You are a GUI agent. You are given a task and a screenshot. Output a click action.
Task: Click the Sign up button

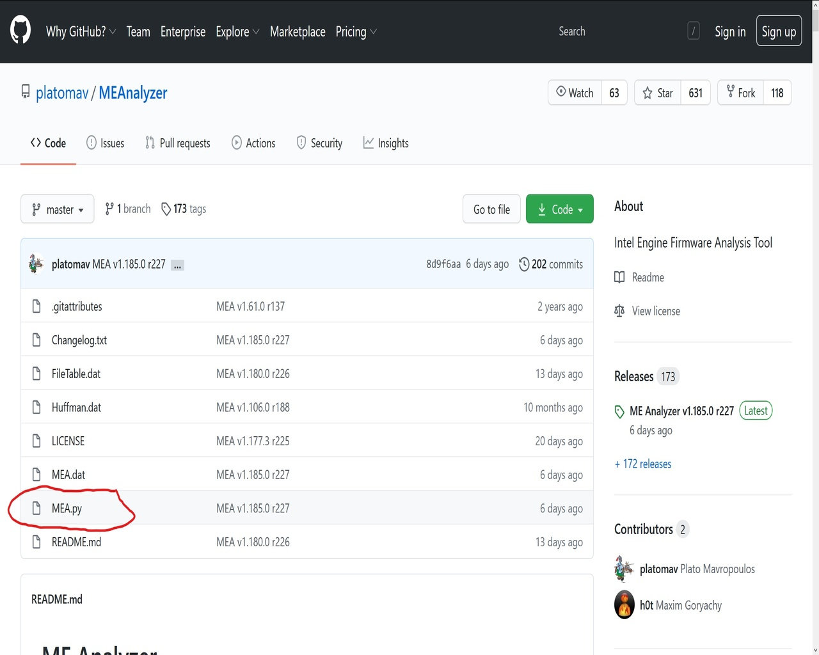[x=779, y=31]
